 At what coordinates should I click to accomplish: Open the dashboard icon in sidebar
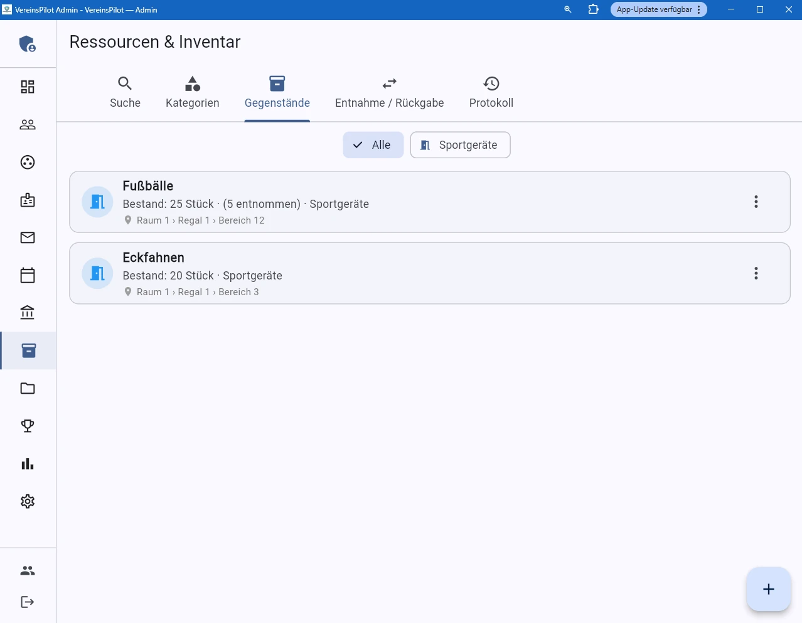coord(28,87)
